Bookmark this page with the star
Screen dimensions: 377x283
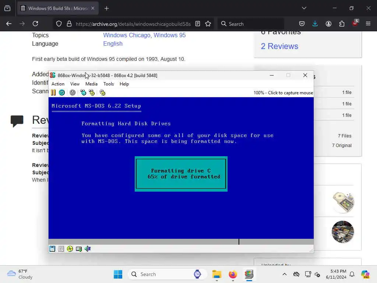point(208,24)
